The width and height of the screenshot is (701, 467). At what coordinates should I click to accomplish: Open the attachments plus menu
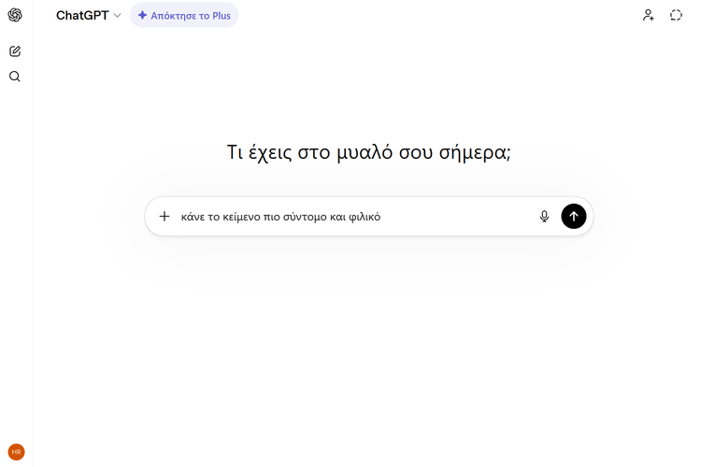tap(165, 217)
